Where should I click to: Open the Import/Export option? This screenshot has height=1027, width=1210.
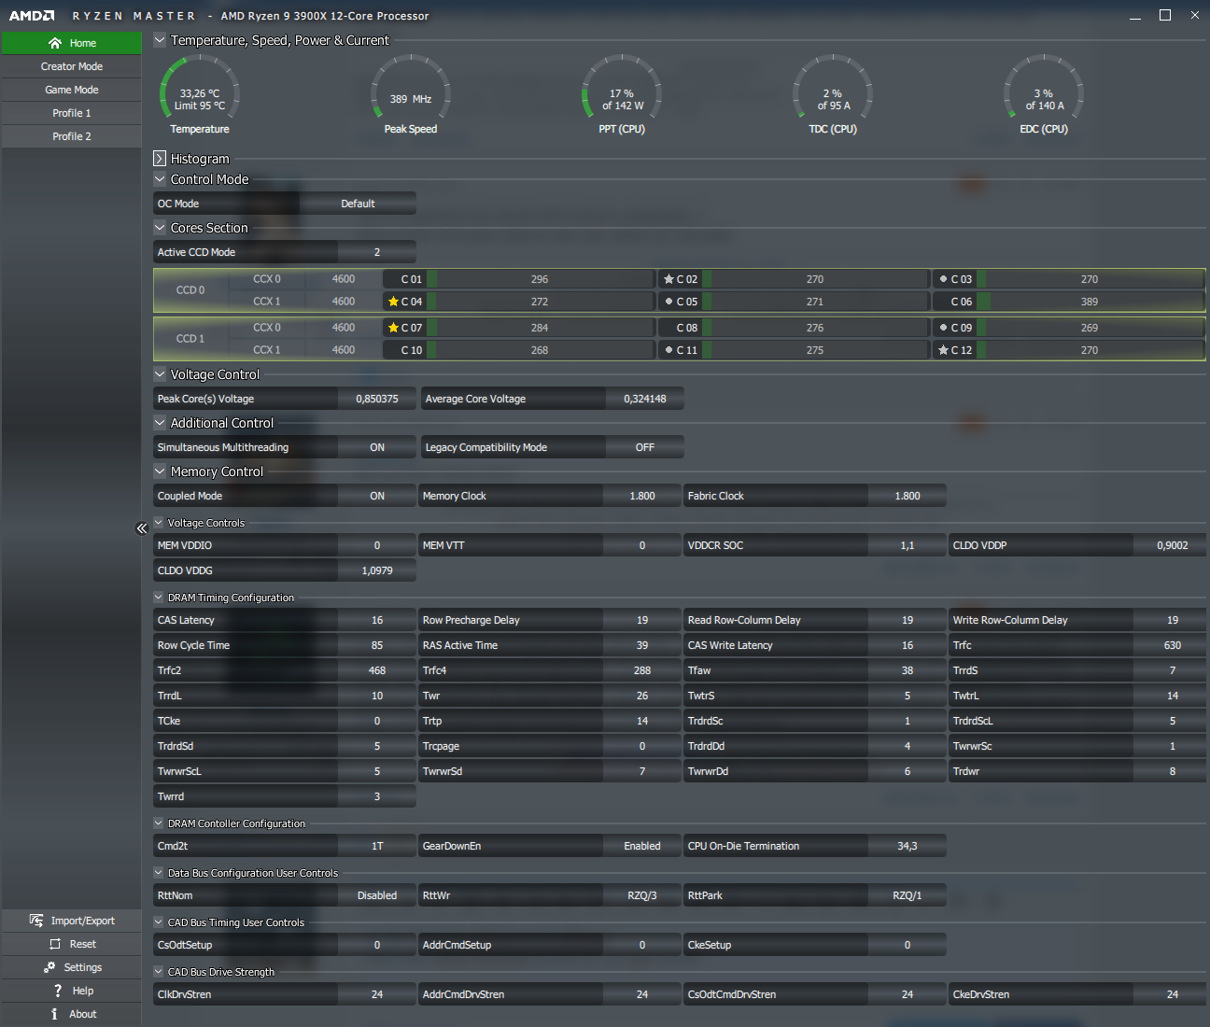pos(72,921)
